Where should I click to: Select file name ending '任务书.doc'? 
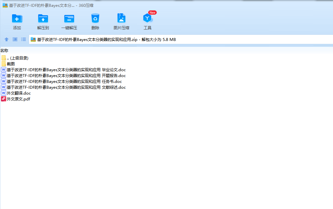click(x=64, y=82)
